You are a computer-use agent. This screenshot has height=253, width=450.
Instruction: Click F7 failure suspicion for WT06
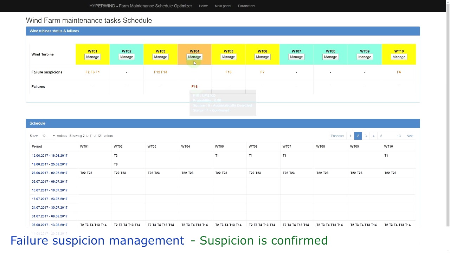[262, 72]
